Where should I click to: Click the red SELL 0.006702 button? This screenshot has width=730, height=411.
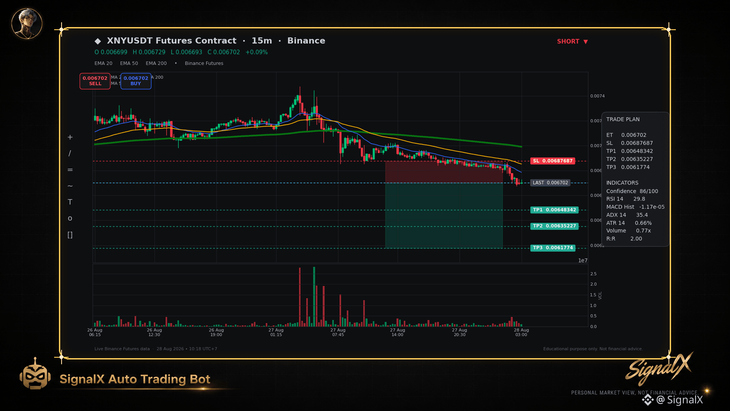point(95,81)
